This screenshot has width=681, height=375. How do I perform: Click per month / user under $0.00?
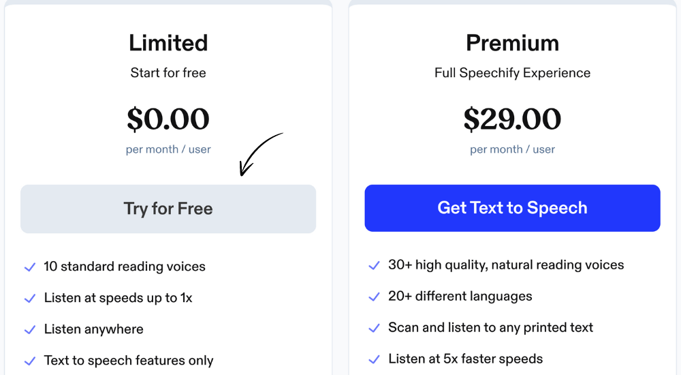coord(168,149)
